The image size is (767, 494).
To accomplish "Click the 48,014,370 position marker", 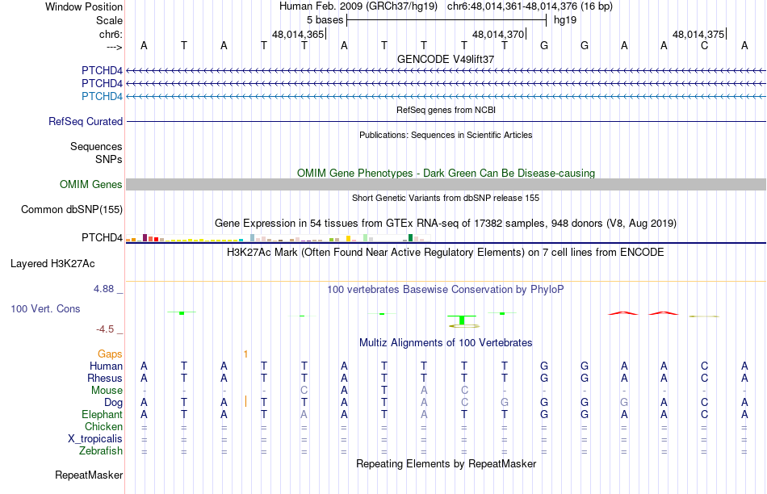I will click(x=498, y=34).
